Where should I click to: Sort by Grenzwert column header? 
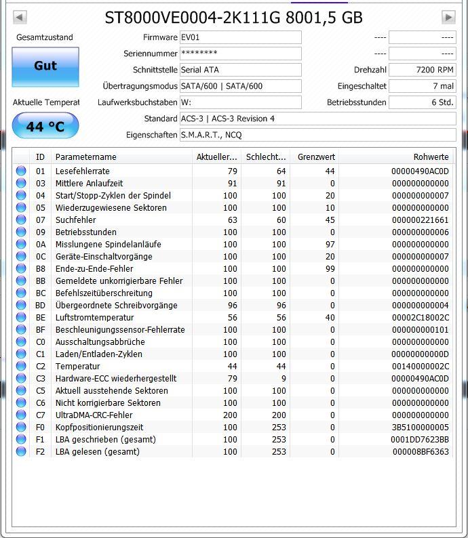tap(315, 157)
